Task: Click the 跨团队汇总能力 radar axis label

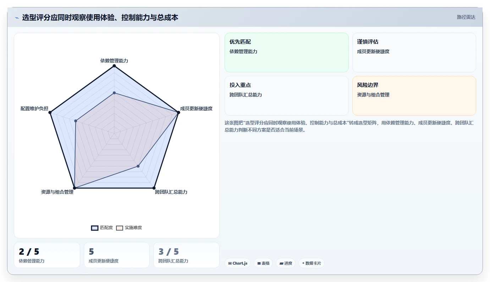Action: 171,192
